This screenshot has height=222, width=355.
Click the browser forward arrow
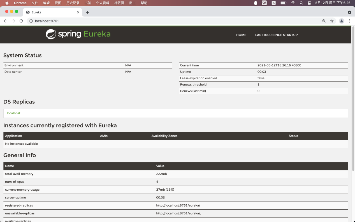coord(13,21)
